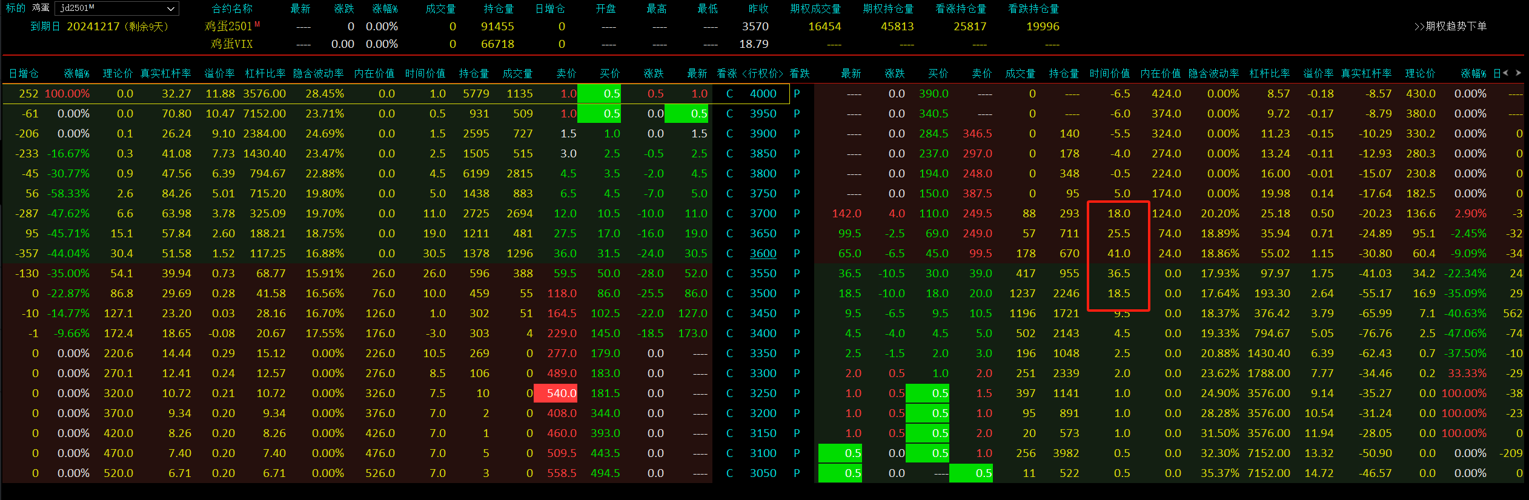The height and width of the screenshot is (500, 1529).
Task: Click the C marker in the 3700 strike row
Action: 729,214
